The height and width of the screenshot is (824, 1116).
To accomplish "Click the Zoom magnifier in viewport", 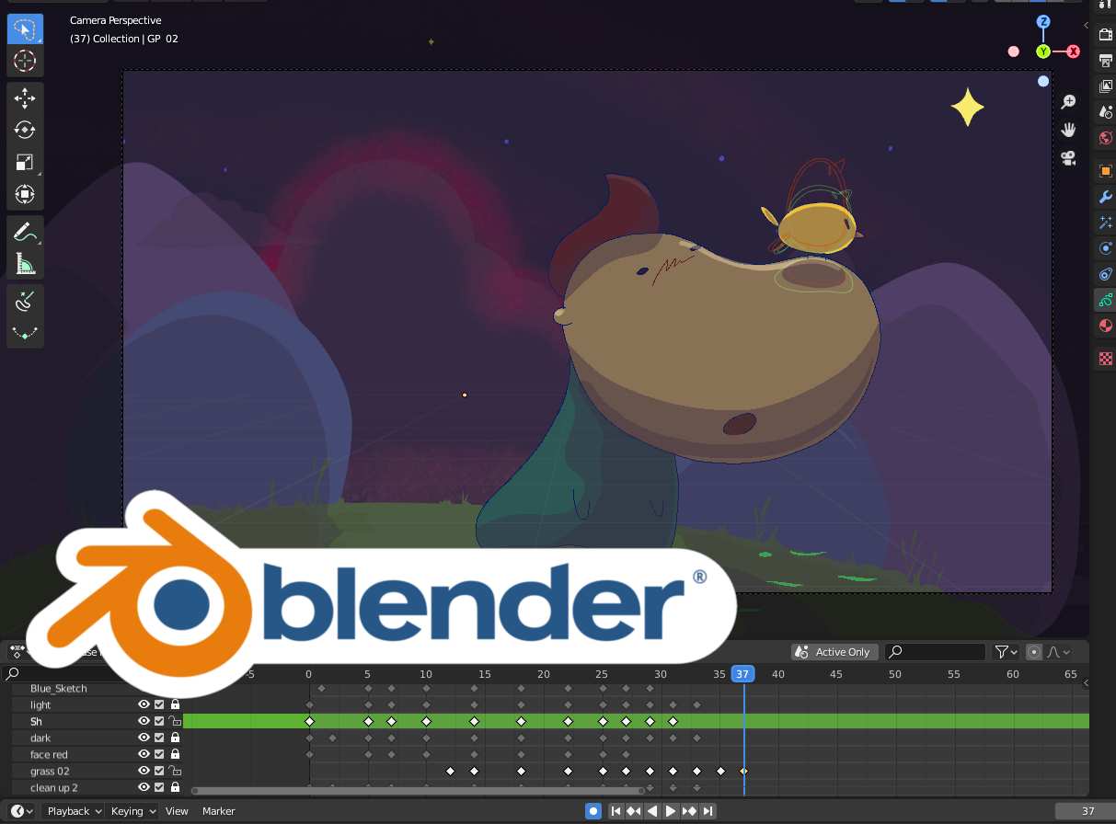I will 1069,102.
